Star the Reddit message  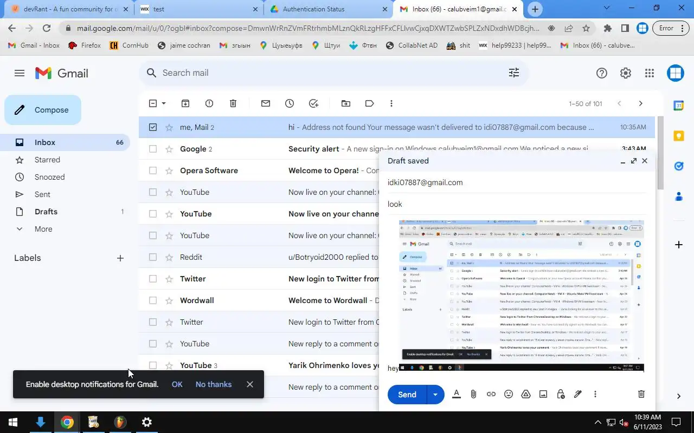coord(169,257)
